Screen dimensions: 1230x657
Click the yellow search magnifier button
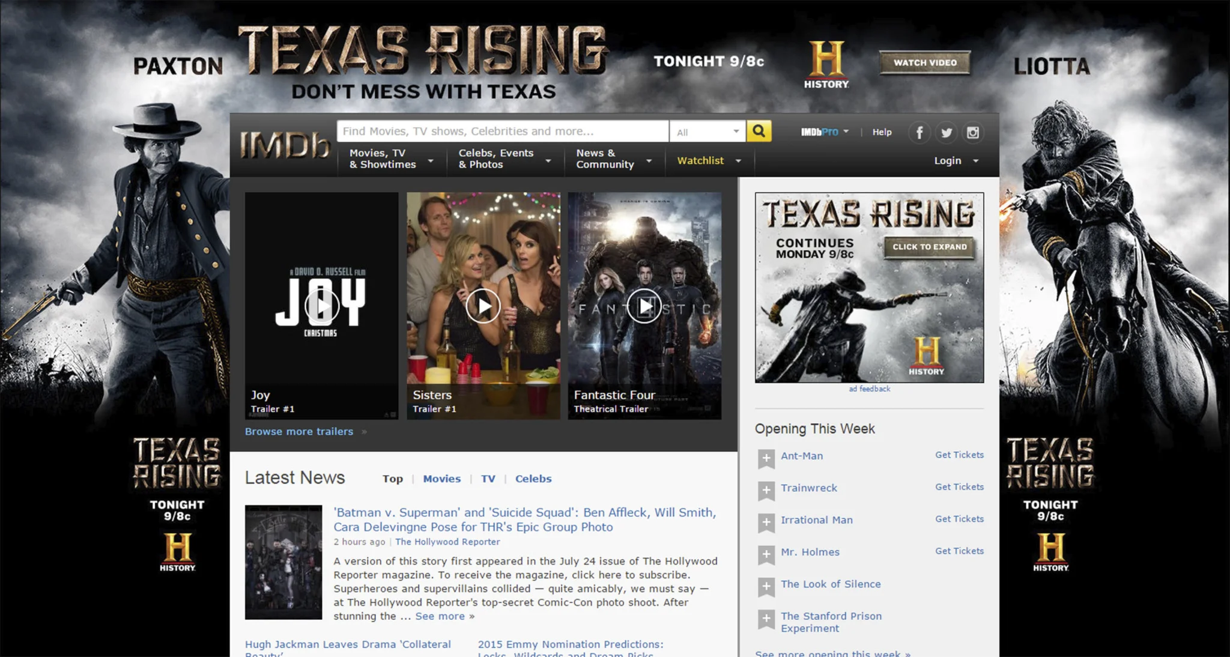click(x=759, y=131)
